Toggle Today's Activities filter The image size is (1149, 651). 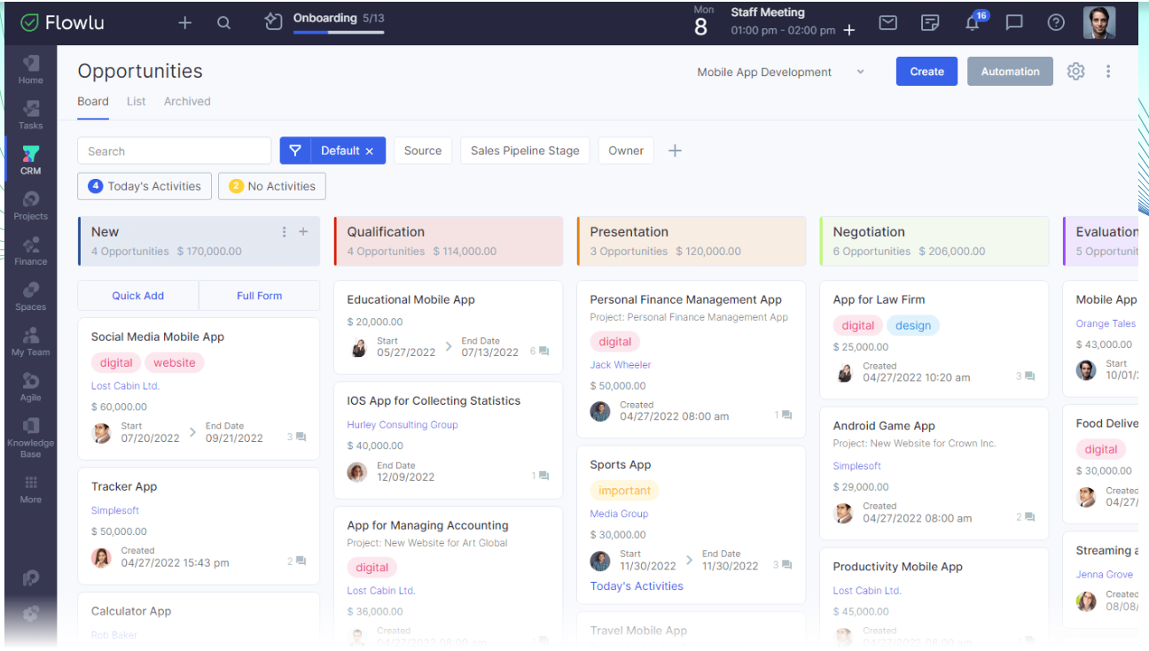[x=145, y=186]
